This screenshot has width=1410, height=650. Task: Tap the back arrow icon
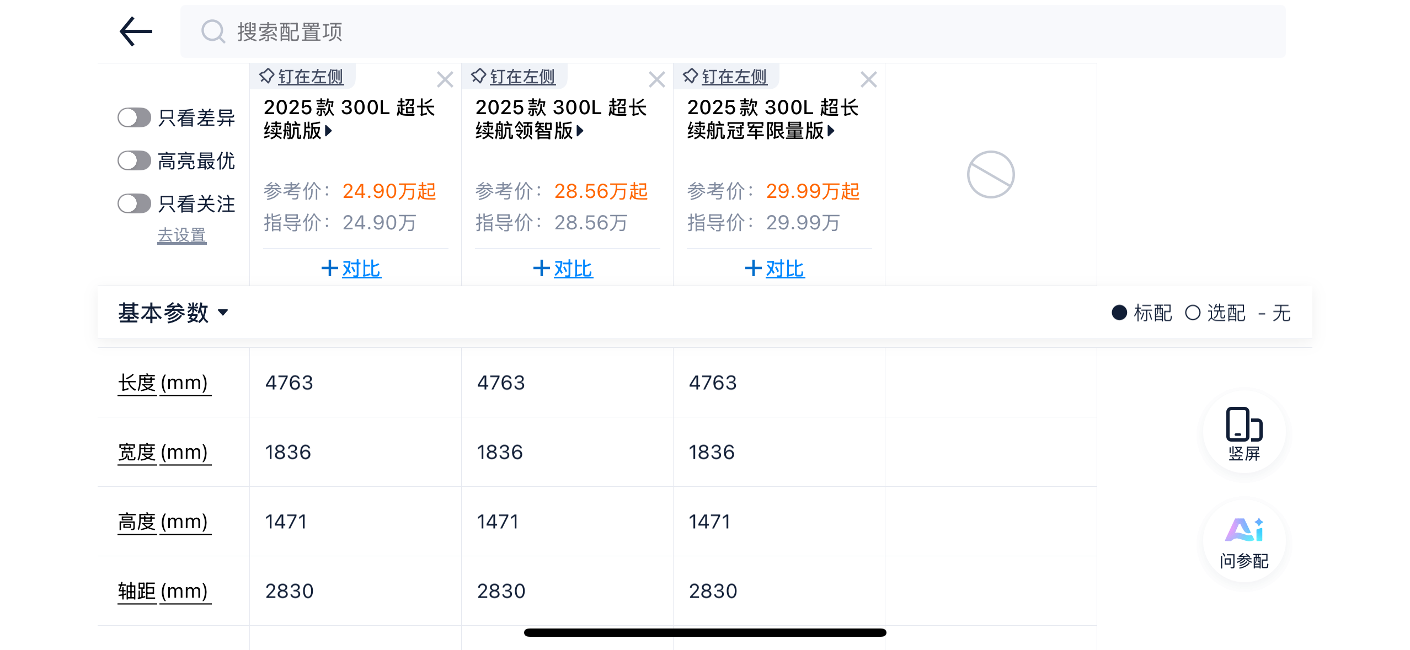point(136,31)
